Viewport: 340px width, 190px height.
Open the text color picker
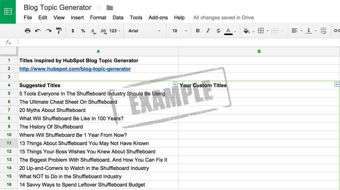[x=228, y=31]
